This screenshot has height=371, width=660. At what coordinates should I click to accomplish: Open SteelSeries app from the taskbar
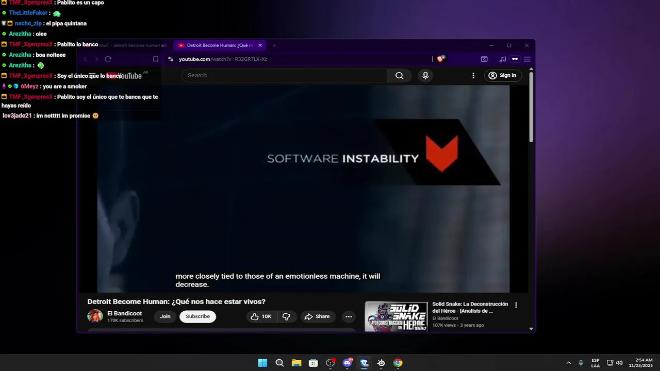pyautogui.click(x=381, y=363)
